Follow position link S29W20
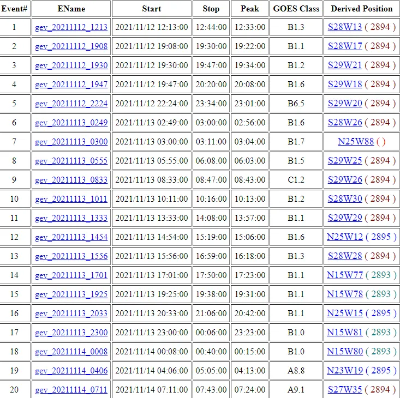Image resolution: width=400 pixels, height=398 pixels. [345, 104]
